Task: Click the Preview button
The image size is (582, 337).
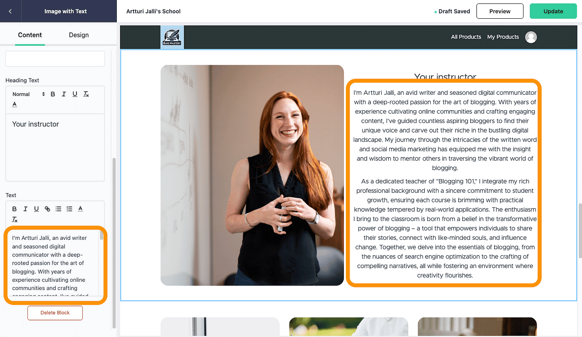Action: (x=500, y=11)
